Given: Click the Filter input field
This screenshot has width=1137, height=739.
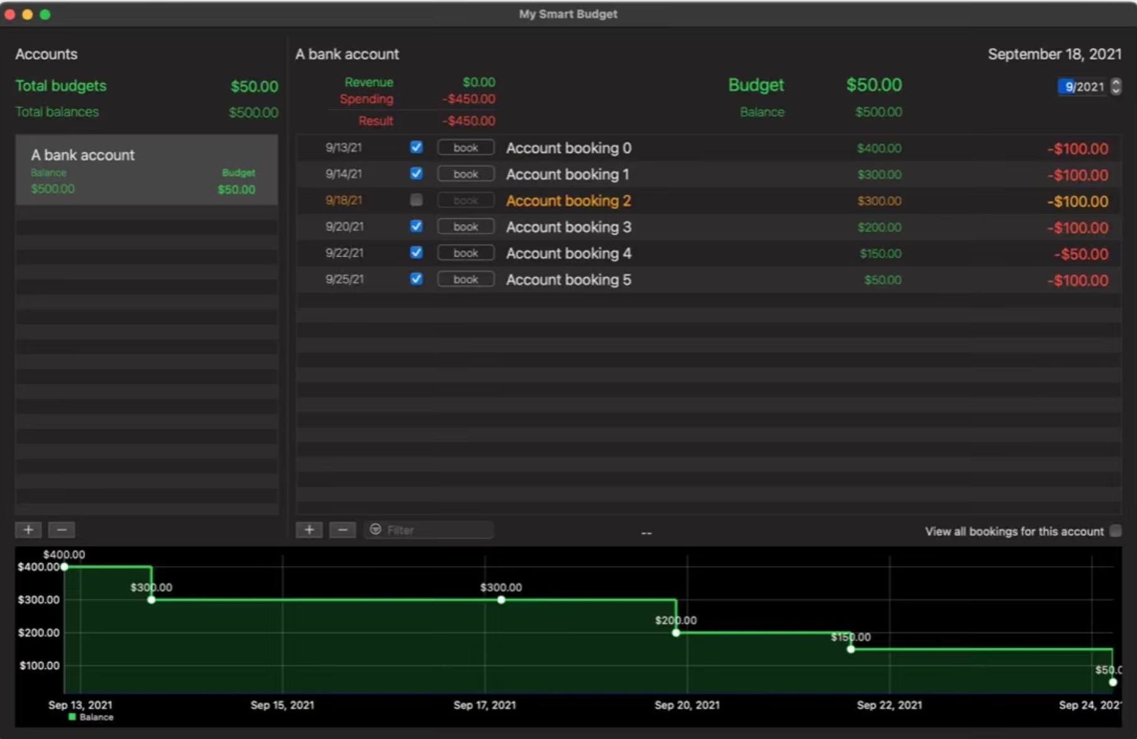Looking at the screenshot, I should (x=429, y=530).
